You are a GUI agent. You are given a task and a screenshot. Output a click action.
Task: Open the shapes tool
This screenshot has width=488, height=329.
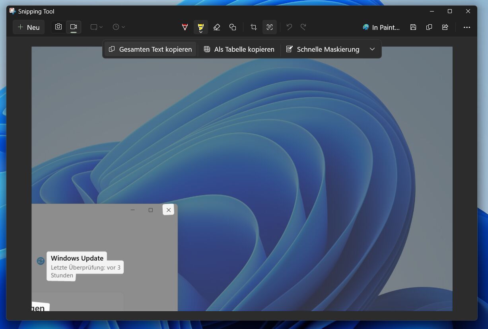[233, 27]
